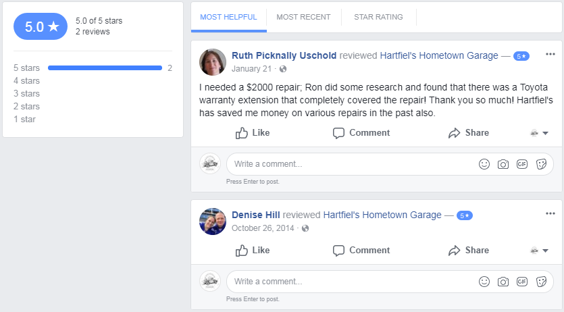Open Hartfiel's Hometown Garage link in Denise's review
This screenshot has width=564, height=312.
tap(382, 215)
